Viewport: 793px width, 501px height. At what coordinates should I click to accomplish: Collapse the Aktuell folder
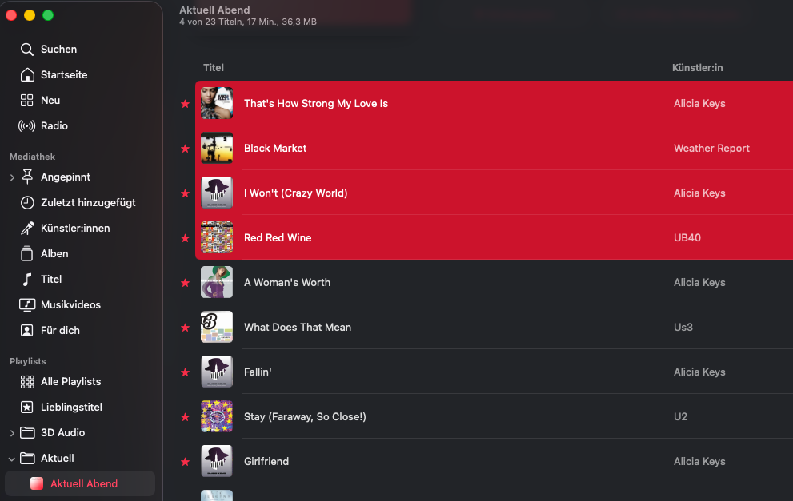[x=12, y=459]
